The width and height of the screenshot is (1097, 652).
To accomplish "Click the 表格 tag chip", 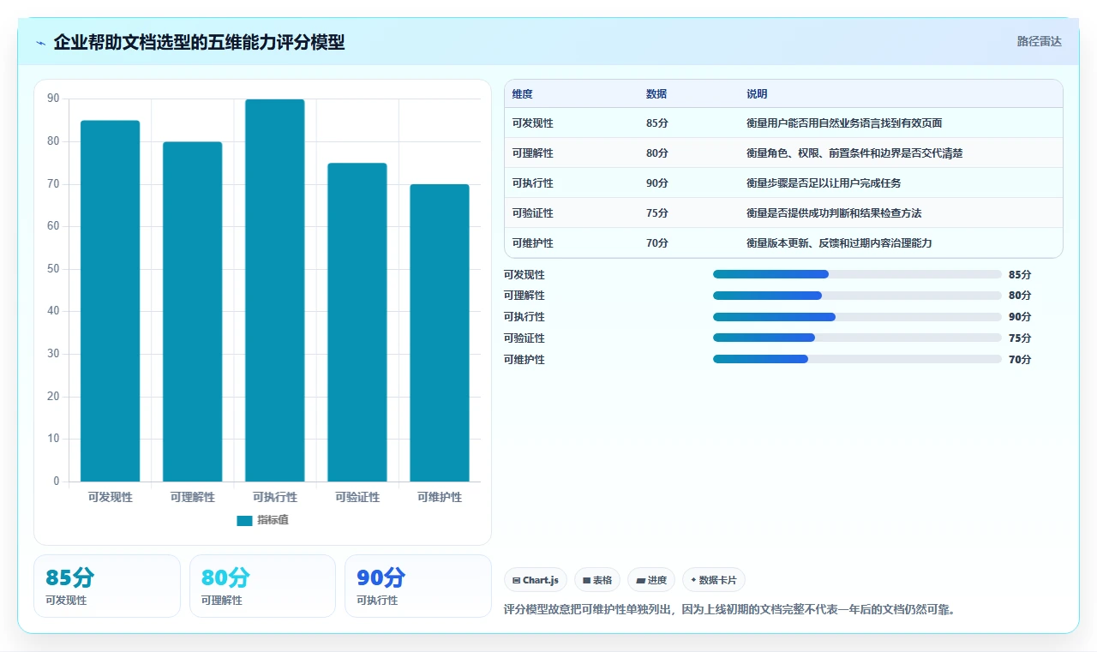I will (x=597, y=580).
